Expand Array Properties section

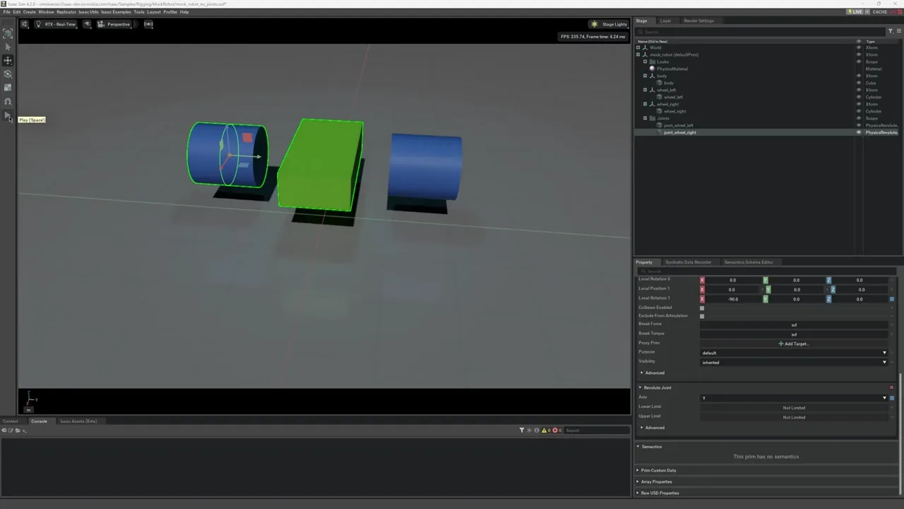pyautogui.click(x=655, y=481)
